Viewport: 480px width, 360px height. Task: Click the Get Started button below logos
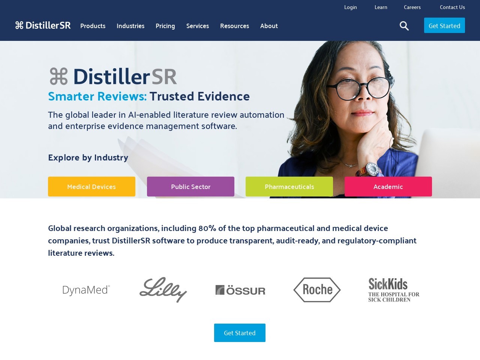(x=240, y=333)
